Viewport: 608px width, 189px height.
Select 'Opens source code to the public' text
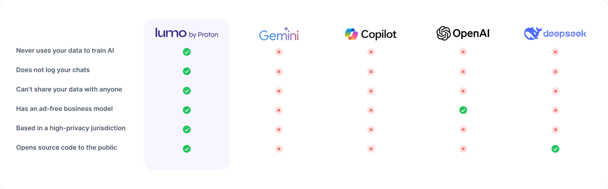coord(66,147)
